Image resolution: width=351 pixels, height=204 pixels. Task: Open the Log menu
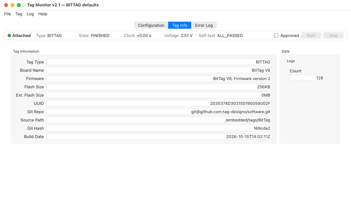click(30, 14)
